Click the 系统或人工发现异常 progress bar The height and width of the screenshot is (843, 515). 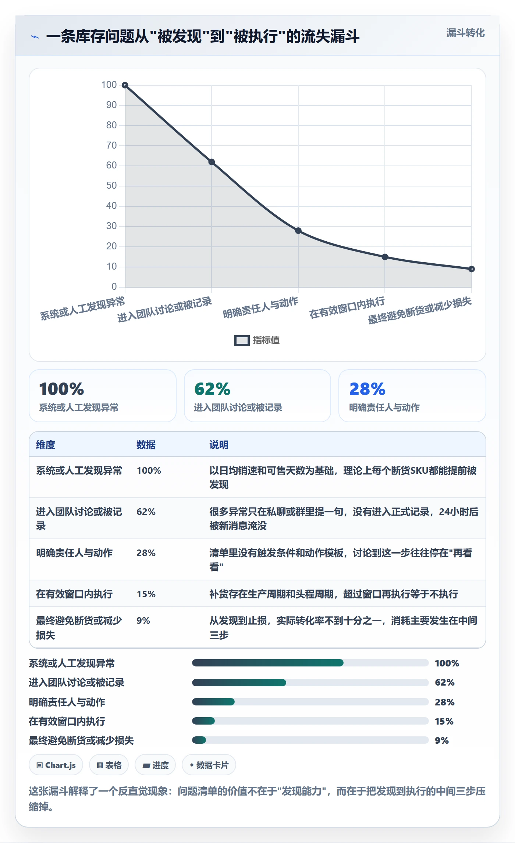click(310, 663)
